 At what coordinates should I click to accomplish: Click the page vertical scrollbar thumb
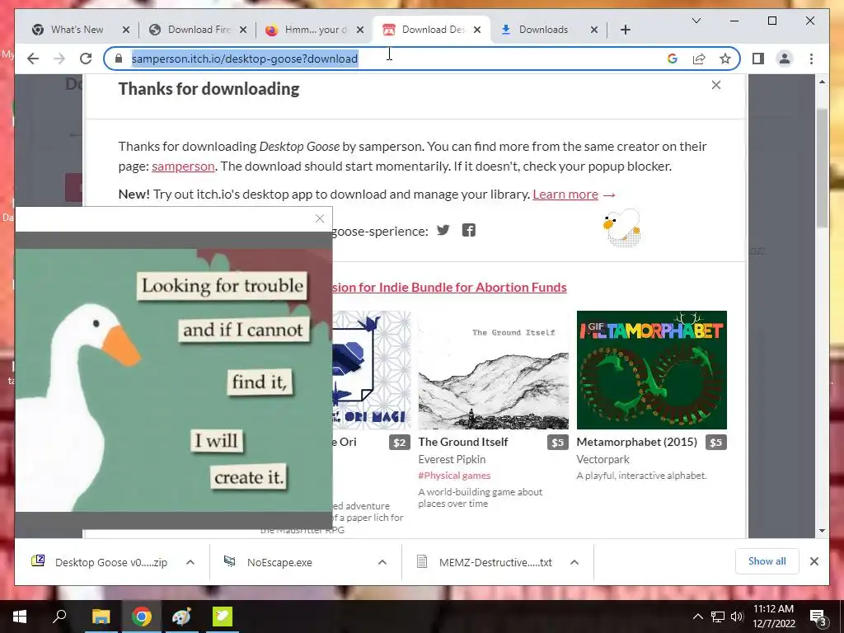click(822, 166)
